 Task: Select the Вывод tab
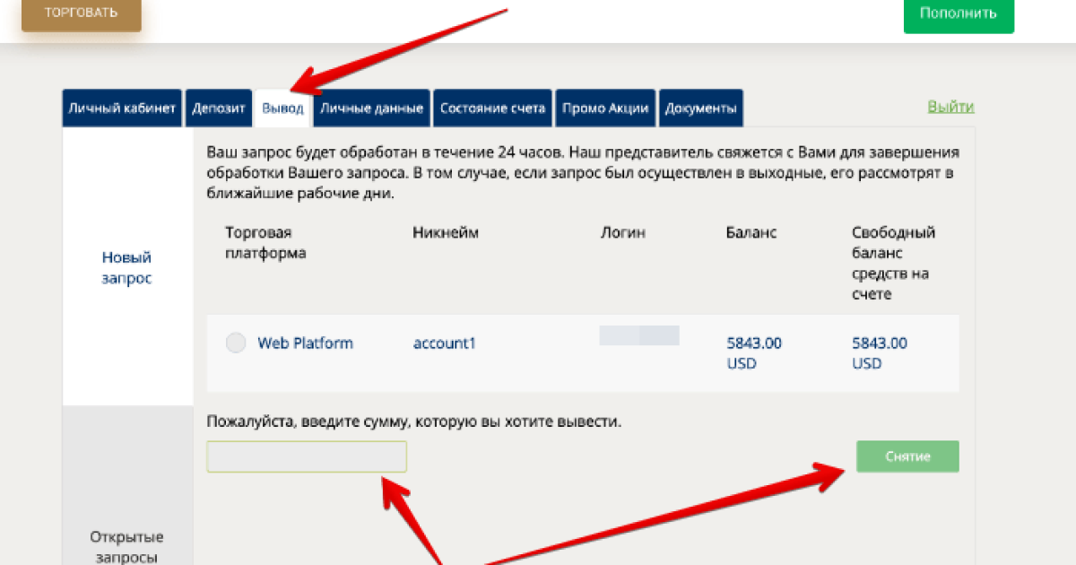[x=283, y=109]
